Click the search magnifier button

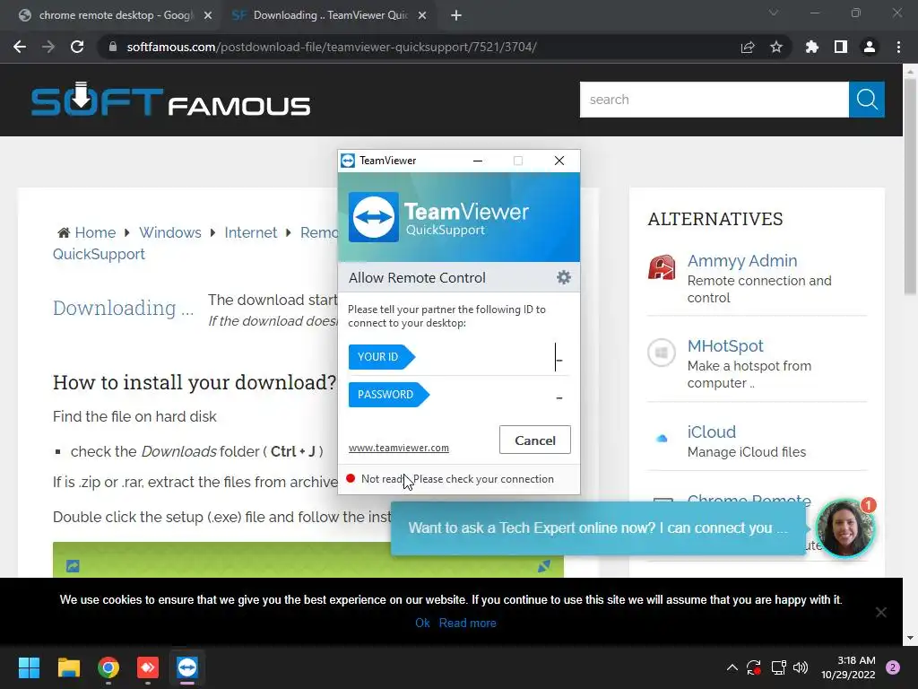pos(867,100)
